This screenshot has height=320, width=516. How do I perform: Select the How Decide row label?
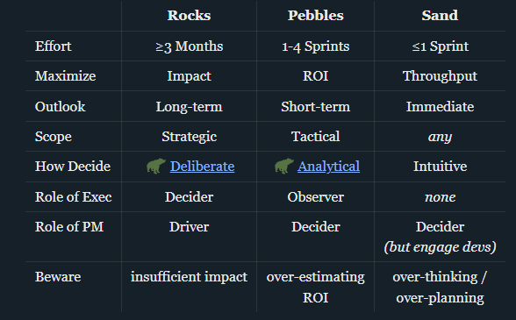coord(73,167)
